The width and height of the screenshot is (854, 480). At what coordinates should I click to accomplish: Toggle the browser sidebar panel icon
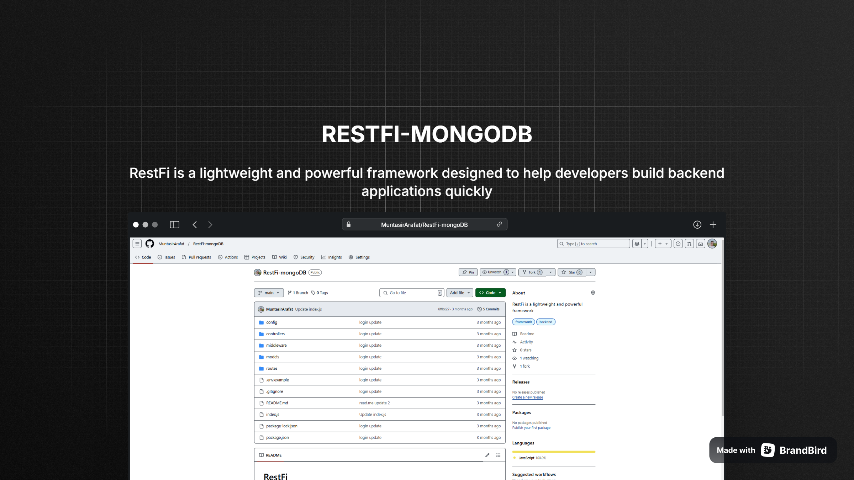174,225
